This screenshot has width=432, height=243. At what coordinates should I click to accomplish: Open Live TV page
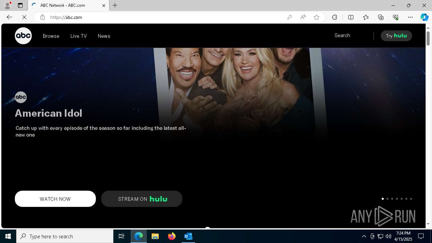(79, 36)
